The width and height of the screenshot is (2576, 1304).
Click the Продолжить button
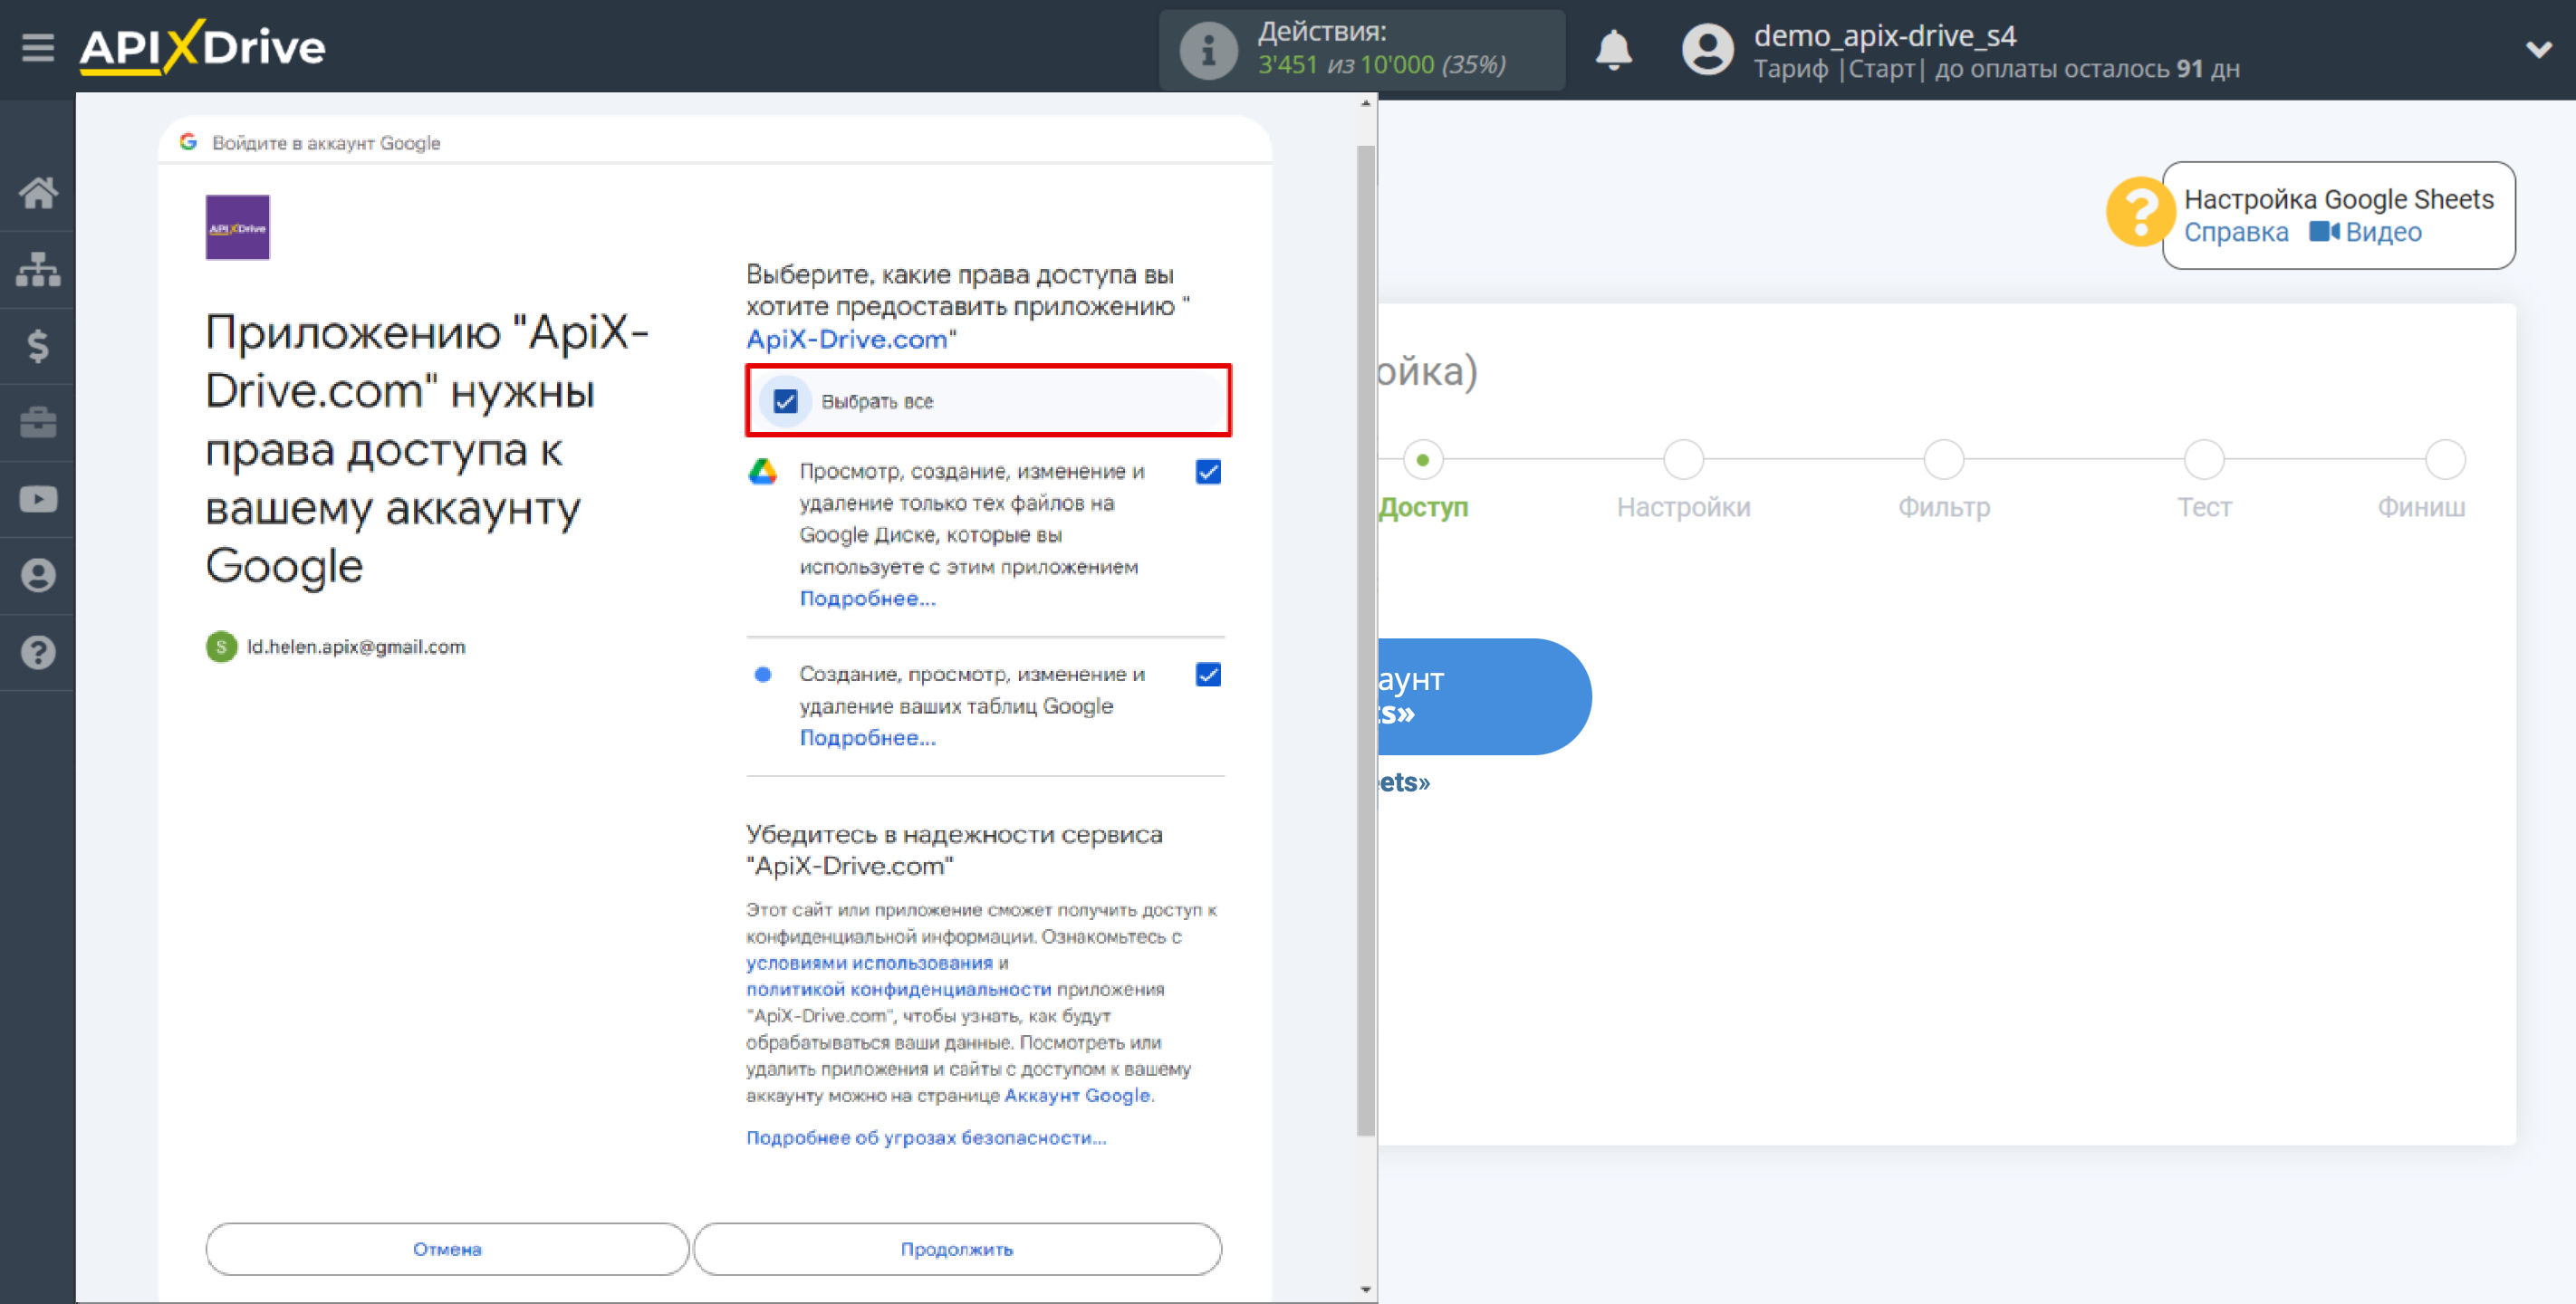click(957, 1249)
